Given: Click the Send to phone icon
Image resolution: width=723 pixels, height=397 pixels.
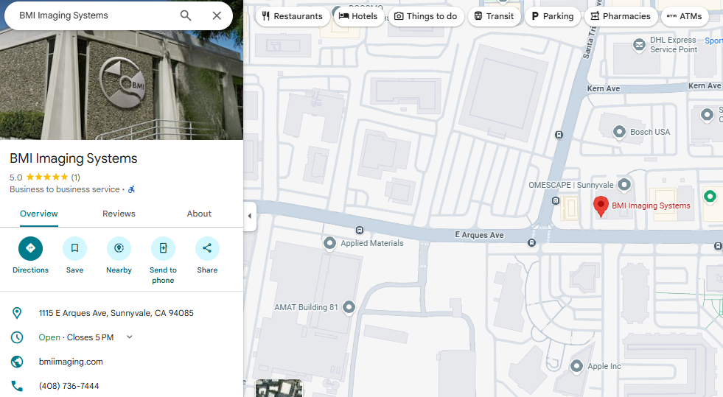Looking at the screenshot, I should [x=163, y=248].
